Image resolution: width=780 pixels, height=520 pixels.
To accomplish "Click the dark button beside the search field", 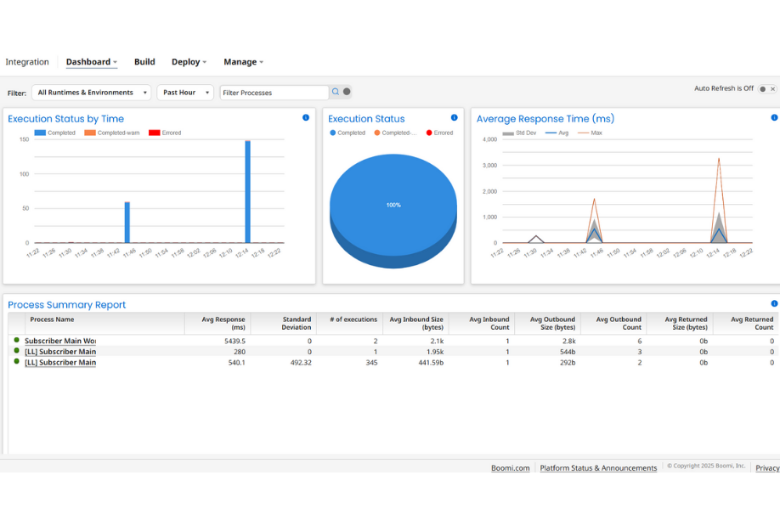I will (x=348, y=92).
